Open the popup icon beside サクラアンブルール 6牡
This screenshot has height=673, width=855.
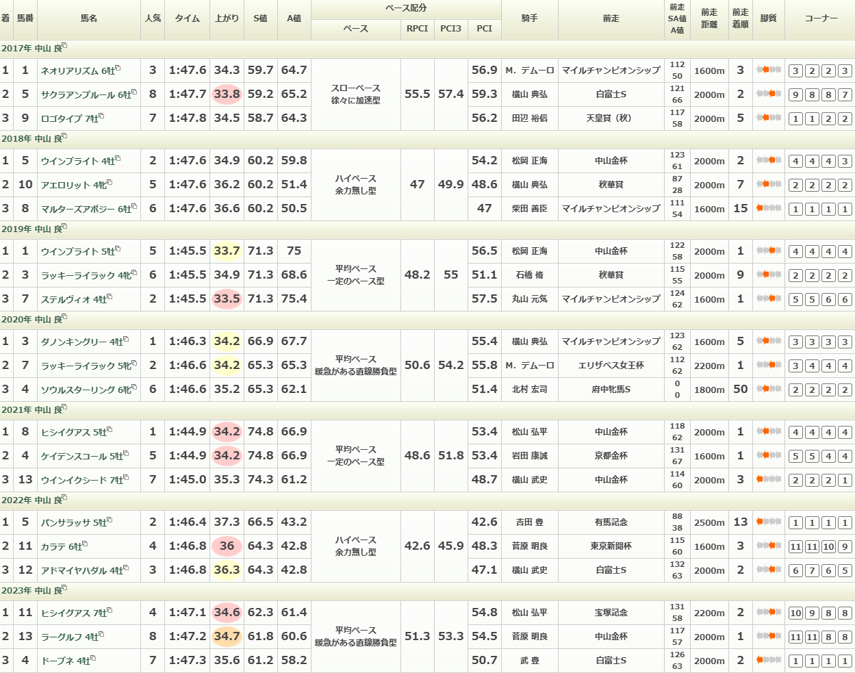(134, 92)
